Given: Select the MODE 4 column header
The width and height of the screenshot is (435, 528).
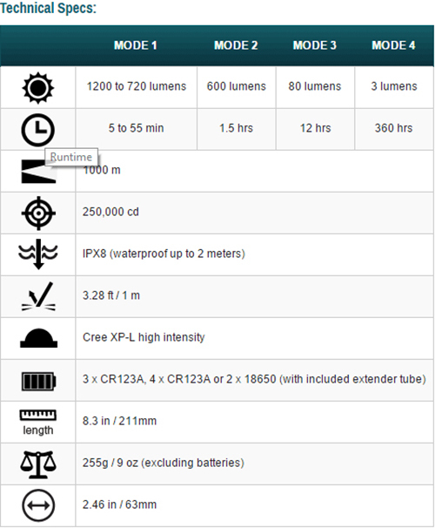Looking at the screenshot, I should pos(393,45).
